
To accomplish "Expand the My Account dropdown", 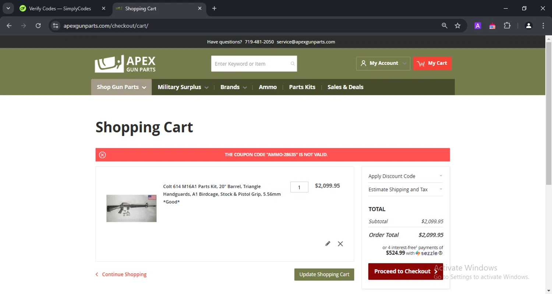I will tap(383, 63).
